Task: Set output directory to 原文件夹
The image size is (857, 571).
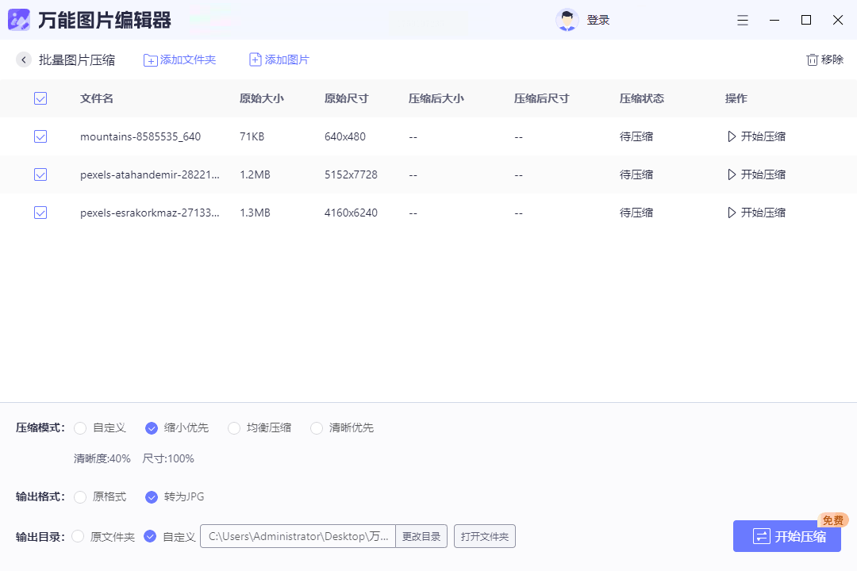Action: (x=78, y=537)
